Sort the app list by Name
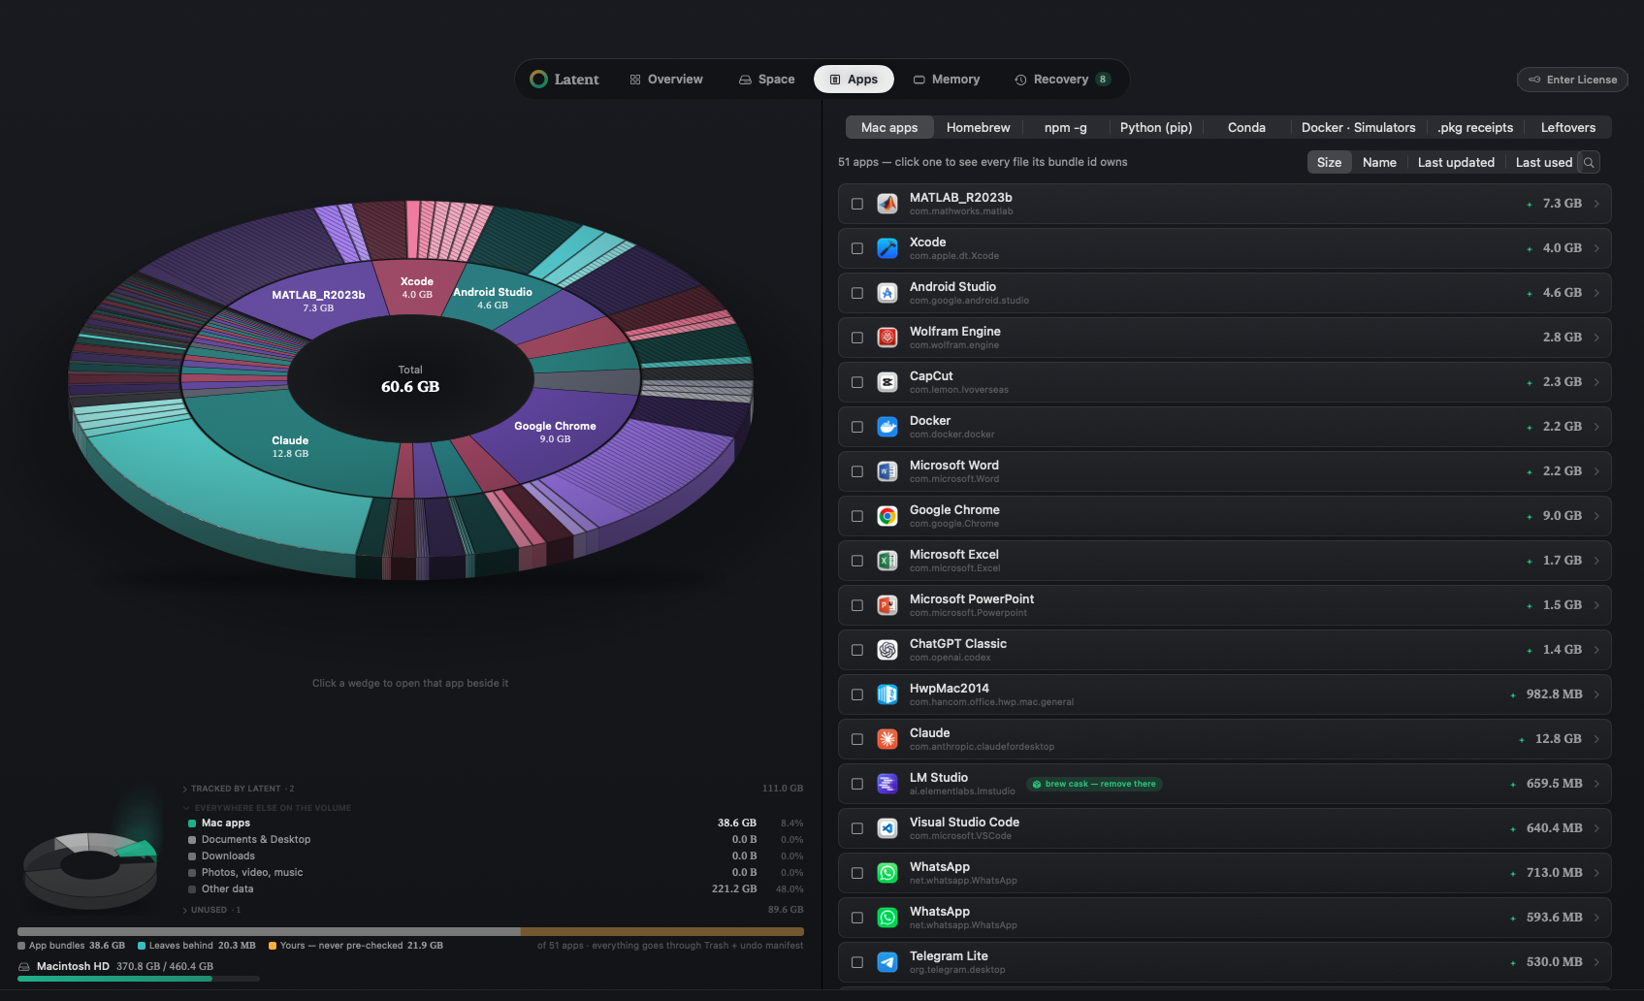1644x1001 pixels. tap(1379, 162)
